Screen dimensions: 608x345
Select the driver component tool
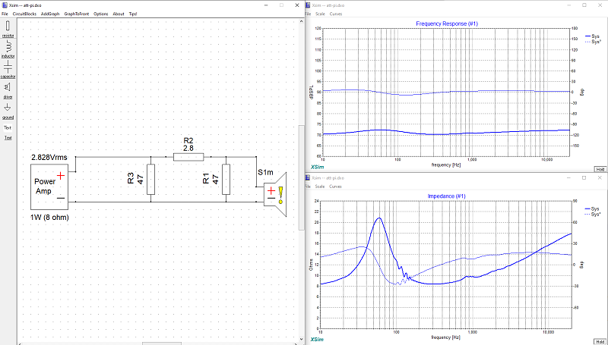pos(8,90)
